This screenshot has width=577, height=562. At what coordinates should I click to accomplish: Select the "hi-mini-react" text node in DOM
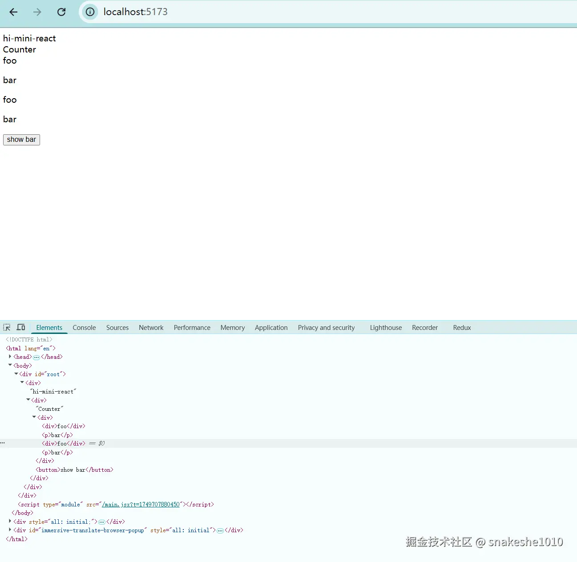[53, 391]
